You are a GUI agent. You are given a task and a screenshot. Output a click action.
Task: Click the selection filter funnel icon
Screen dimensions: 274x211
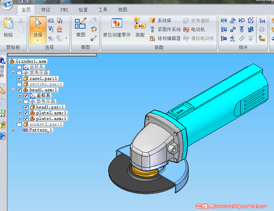coord(51,29)
